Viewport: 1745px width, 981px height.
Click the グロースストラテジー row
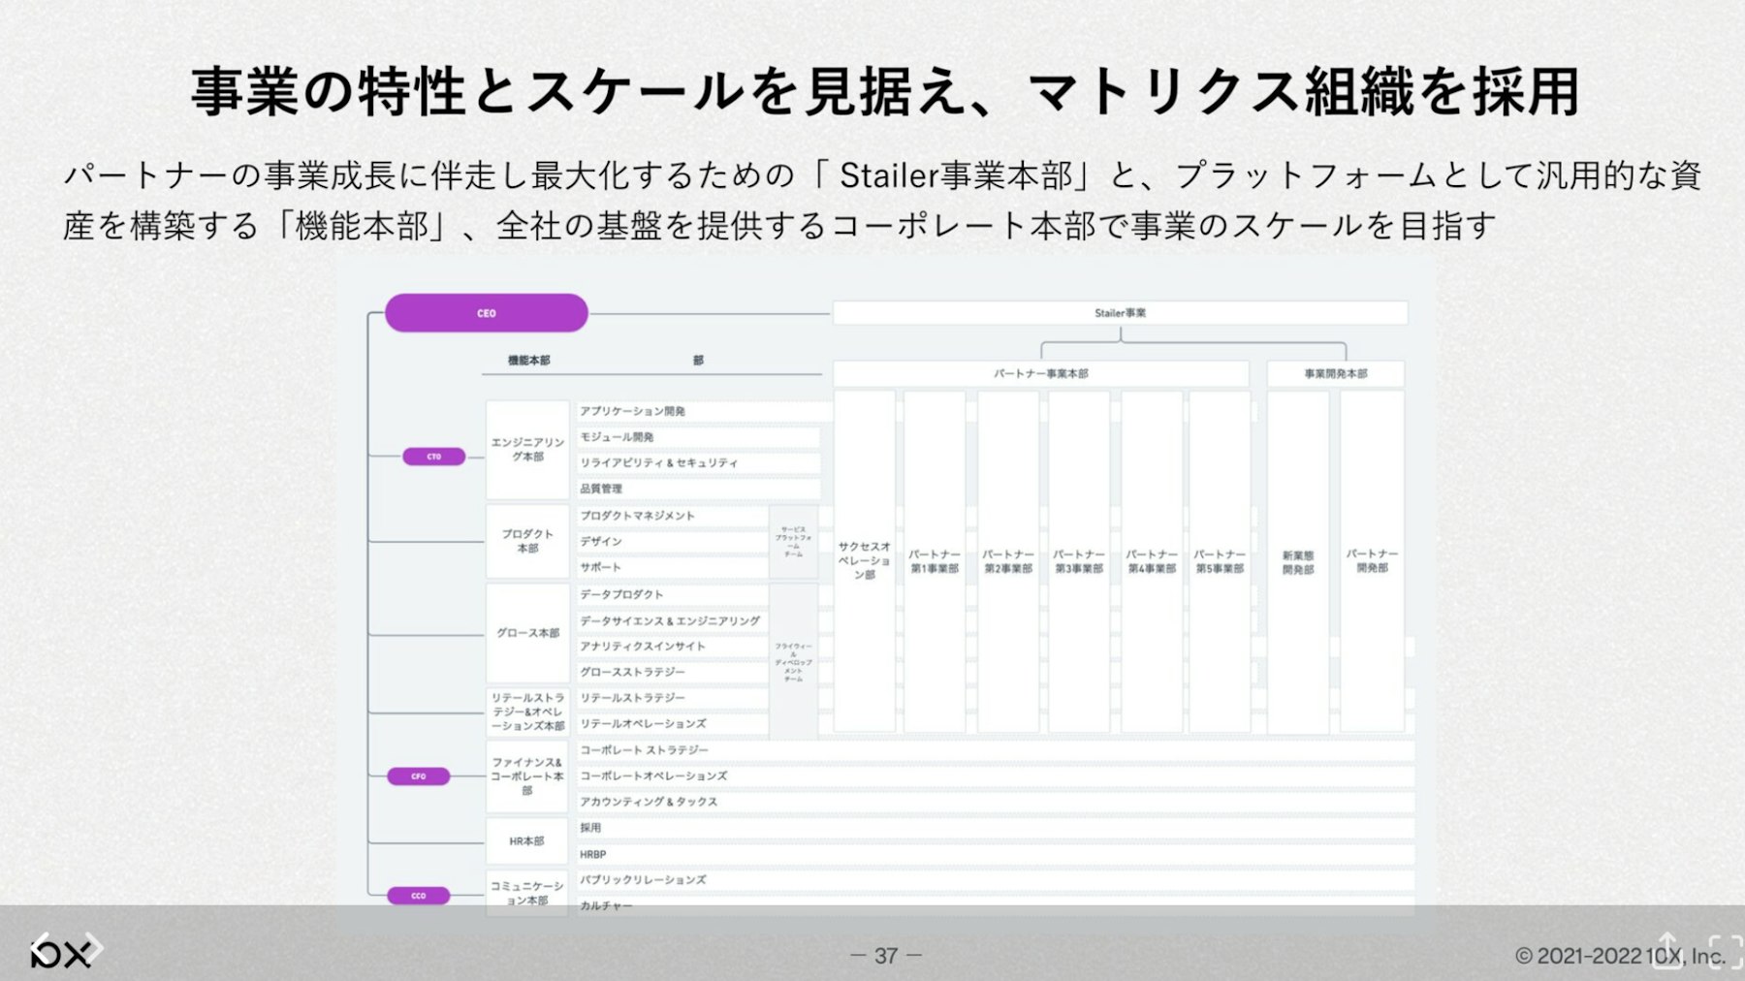coord(673,672)
